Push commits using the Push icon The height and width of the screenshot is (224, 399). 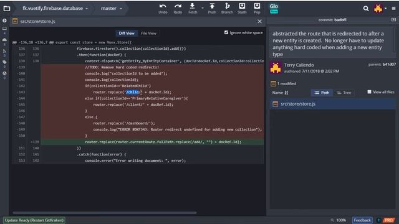coord(212,8)
